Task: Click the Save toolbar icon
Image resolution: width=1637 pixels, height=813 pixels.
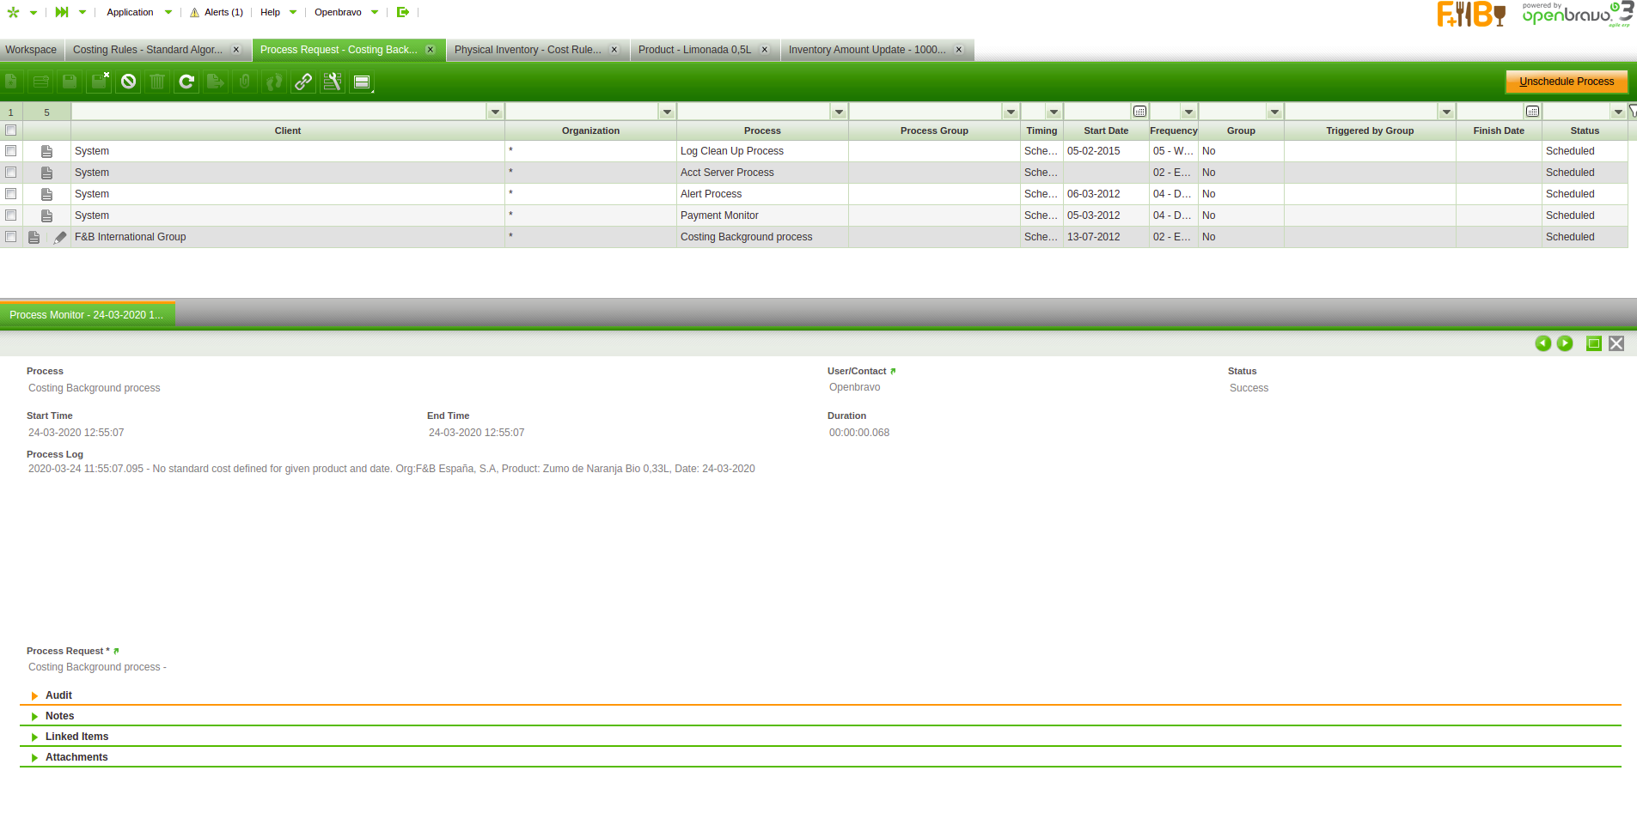Action: pyautogui.click(x=70, y=82)
